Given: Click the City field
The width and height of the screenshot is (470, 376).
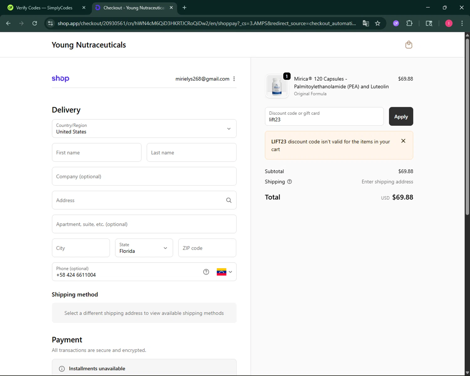Looking at the screenshot, I should 81,248.
